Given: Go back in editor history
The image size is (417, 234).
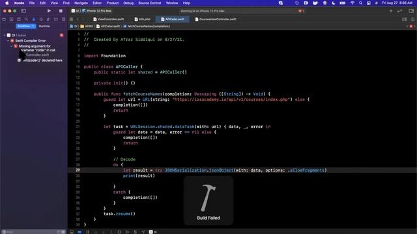Looking at the screenshot, I should pyautogui.click(x=78, y=19).
